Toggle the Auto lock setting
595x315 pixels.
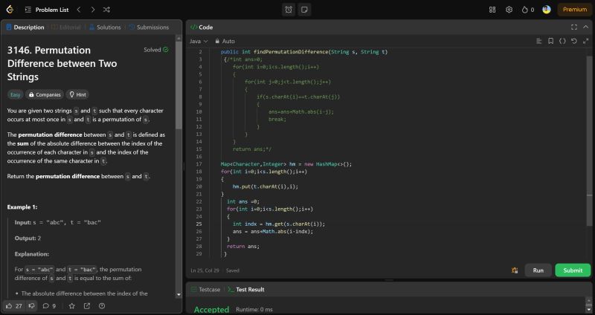pyautogui.click(x=225, y=41)
